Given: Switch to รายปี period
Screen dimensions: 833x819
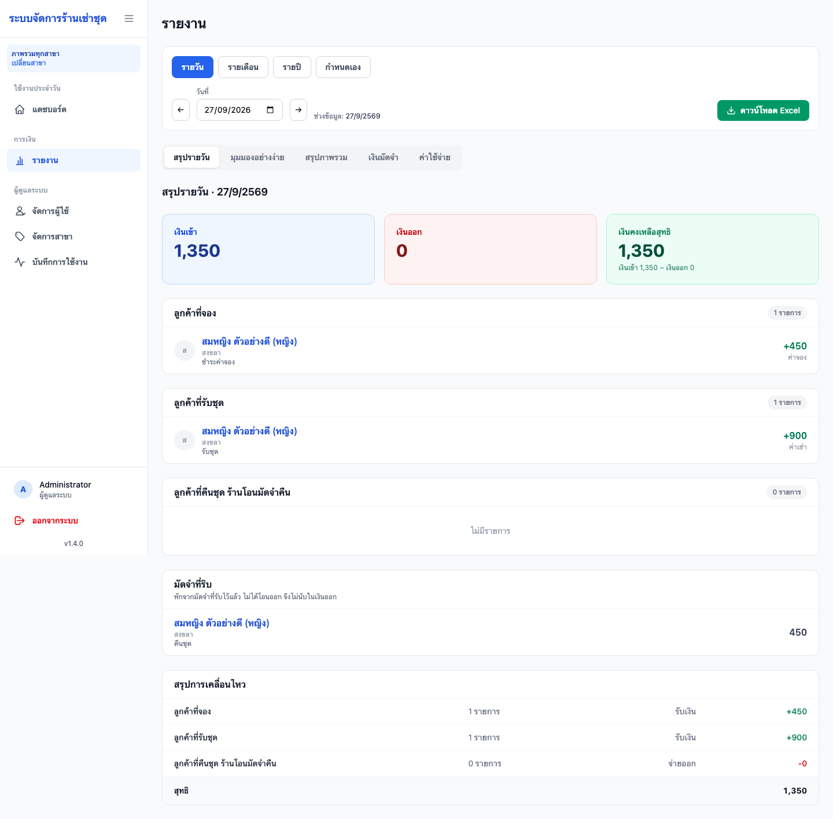Looking at the screenshot, I should click(292, 67).
